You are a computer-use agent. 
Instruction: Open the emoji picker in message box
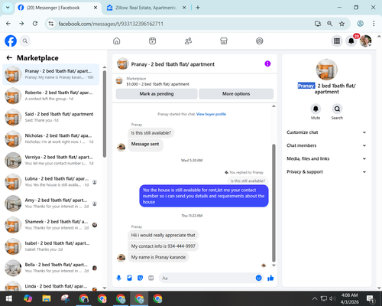[x=258, y=278]
